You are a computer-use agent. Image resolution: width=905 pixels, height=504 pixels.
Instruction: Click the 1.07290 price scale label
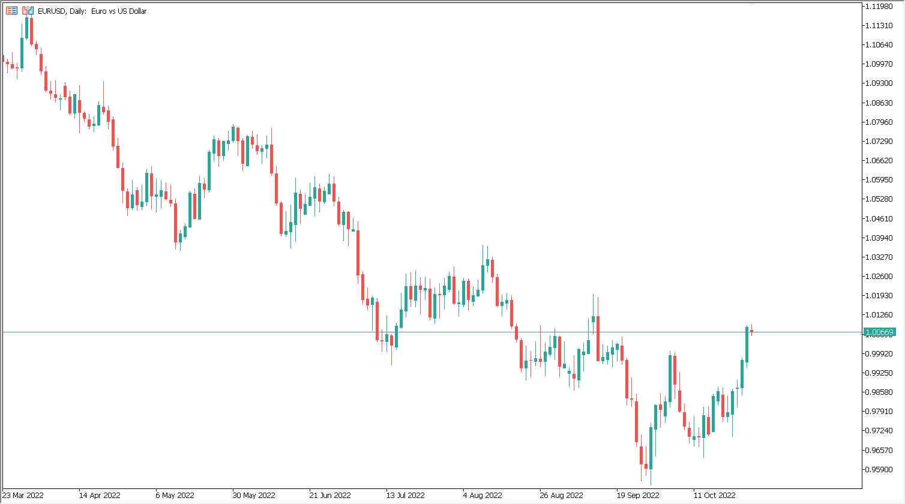click(880, 141)
